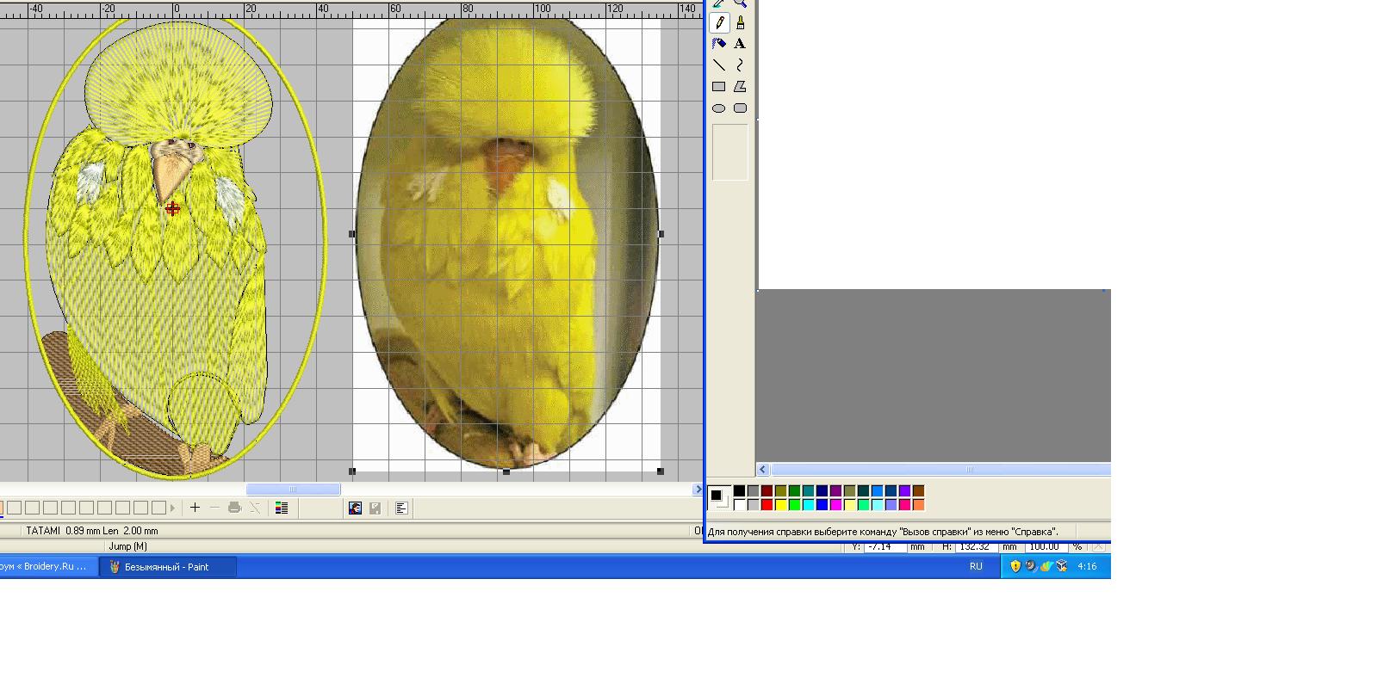The image size is (1378, 684).
Task: Pick the yellow color swatch in palette
Action: (x=780, y=505)
